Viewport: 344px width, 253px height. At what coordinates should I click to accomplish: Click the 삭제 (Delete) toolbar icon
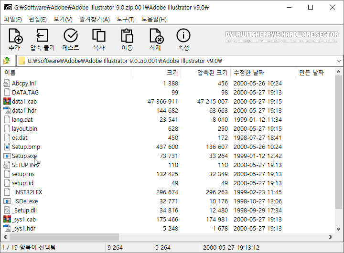click(156, 36)
